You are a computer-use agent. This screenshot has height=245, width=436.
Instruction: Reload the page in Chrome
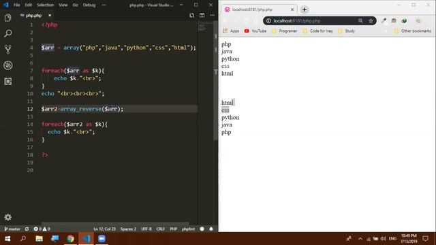pos(245,21)
